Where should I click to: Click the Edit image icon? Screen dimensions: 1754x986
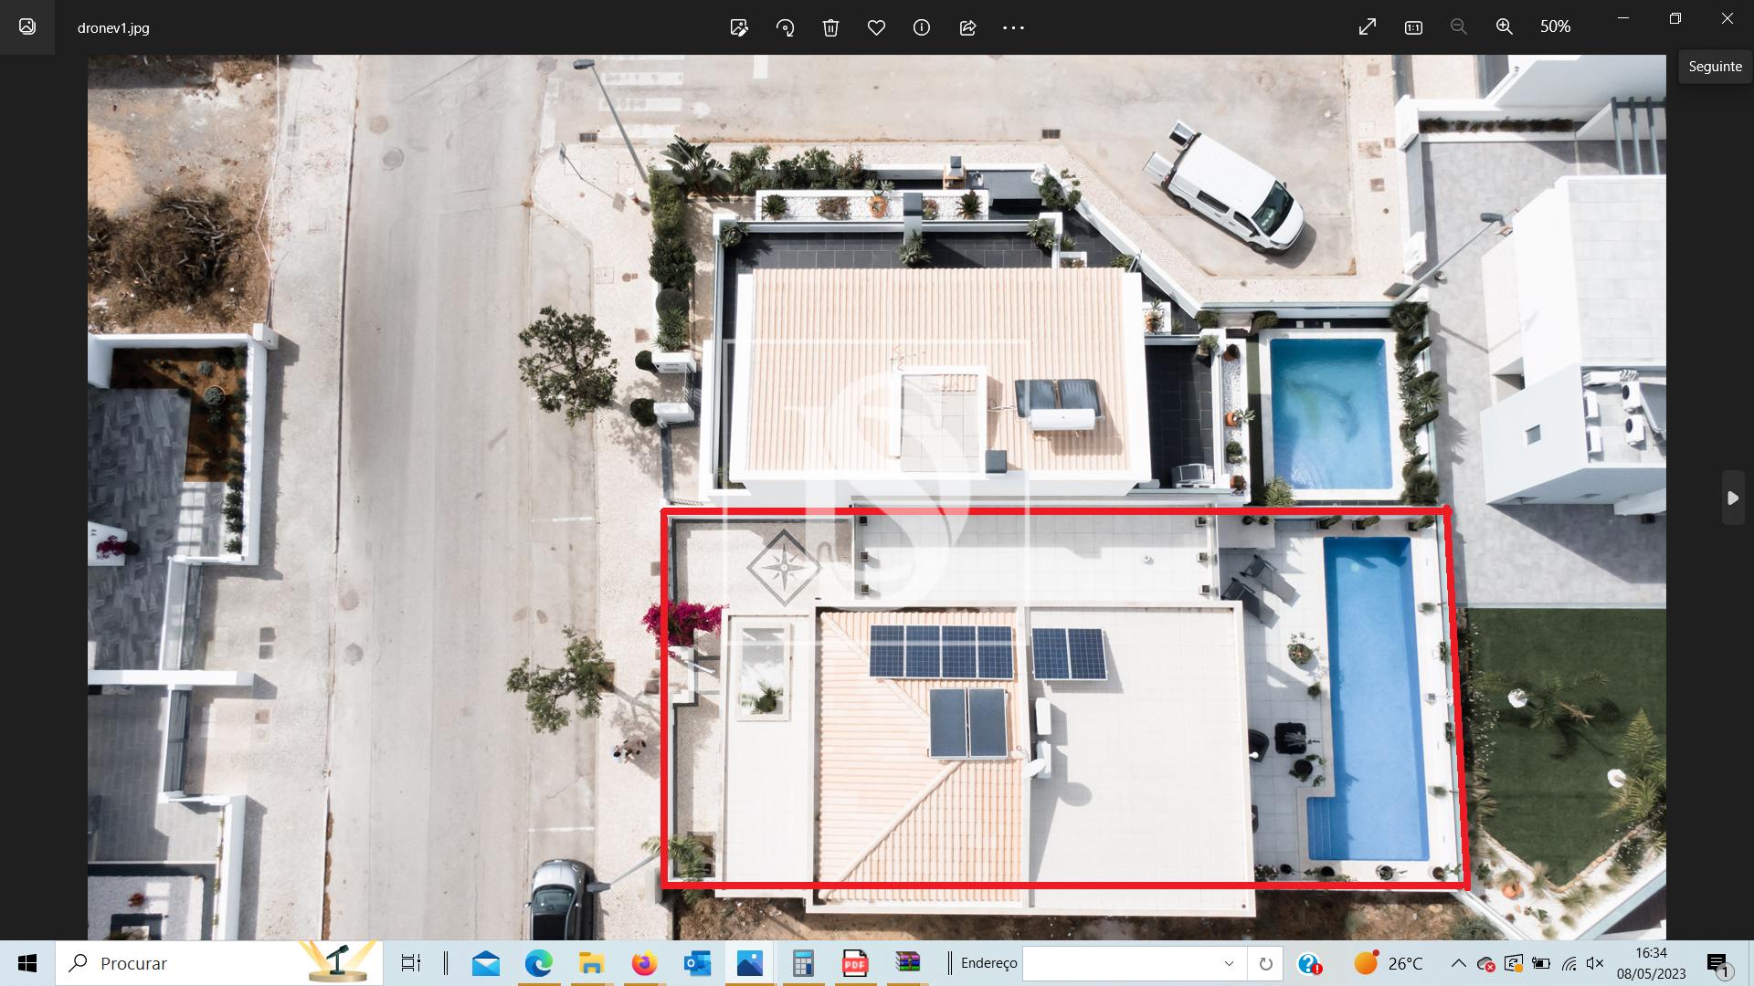pyautogui.click(x=739, y=27)
